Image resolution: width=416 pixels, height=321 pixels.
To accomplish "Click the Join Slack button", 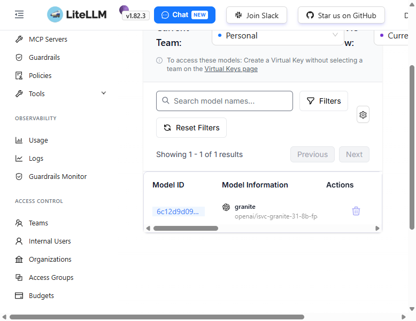I will 257,15.
